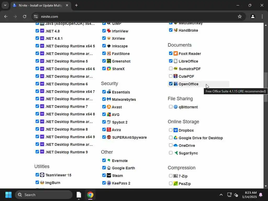The width and height of the screenshot is (268, 201).
Task: Uncheck the OpenOffice checkbox
Action: [x=171, y=84]
